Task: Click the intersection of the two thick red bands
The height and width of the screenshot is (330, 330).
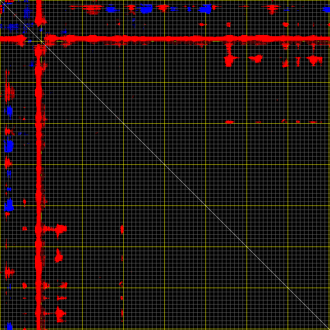Action: 39,39
